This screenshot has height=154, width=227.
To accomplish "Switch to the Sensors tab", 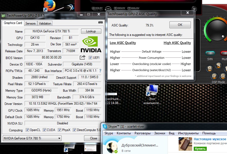I will click(31, 23).
